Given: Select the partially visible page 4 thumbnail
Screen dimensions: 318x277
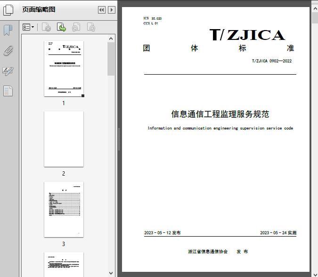Looking at the screenshot, I should (64, 264).
